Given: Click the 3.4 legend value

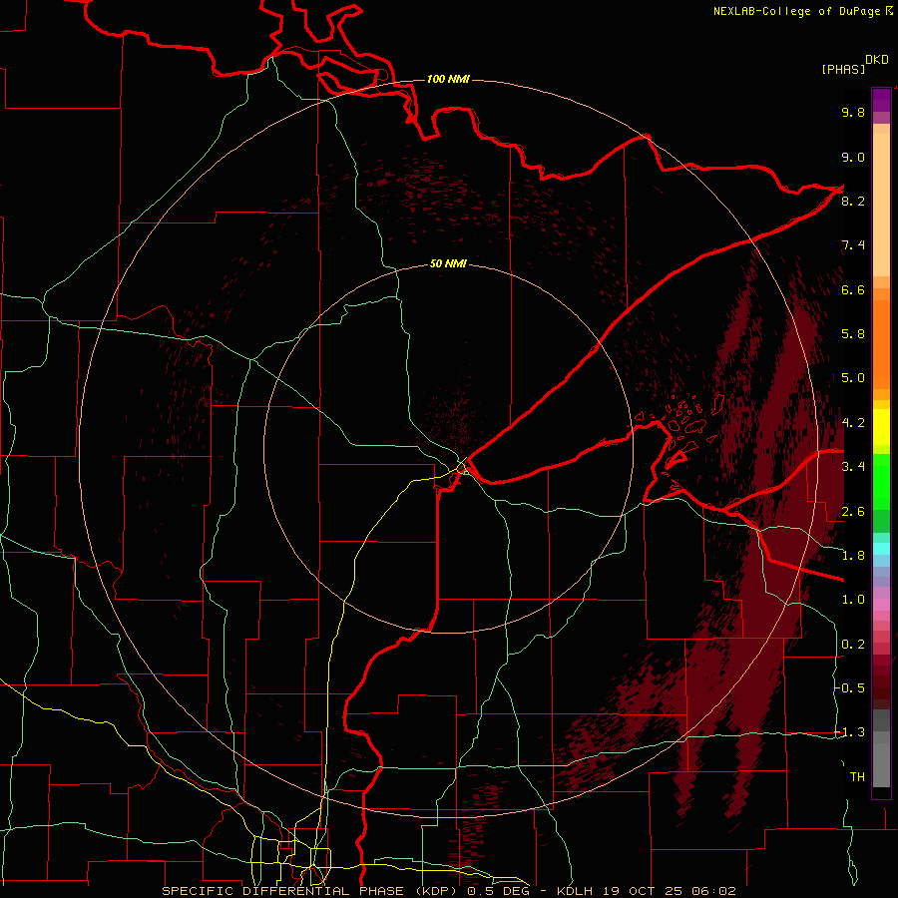Looking at the screenshot, I should click(853, 467).
